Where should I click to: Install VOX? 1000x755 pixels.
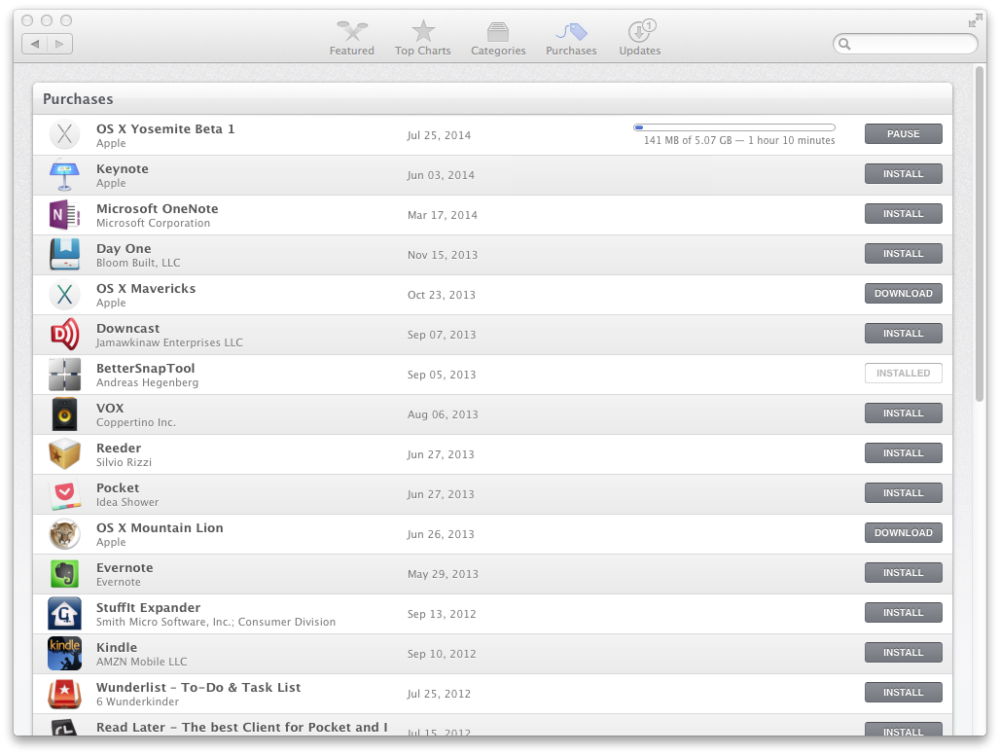click(x=903, y=413)
